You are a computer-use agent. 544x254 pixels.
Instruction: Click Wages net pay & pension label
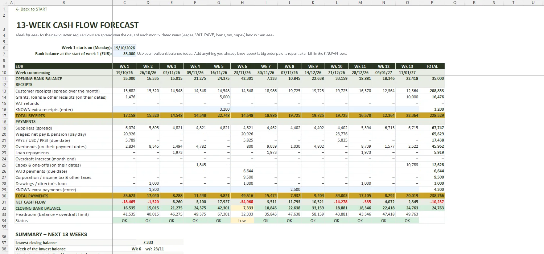(x=51, y=134)
